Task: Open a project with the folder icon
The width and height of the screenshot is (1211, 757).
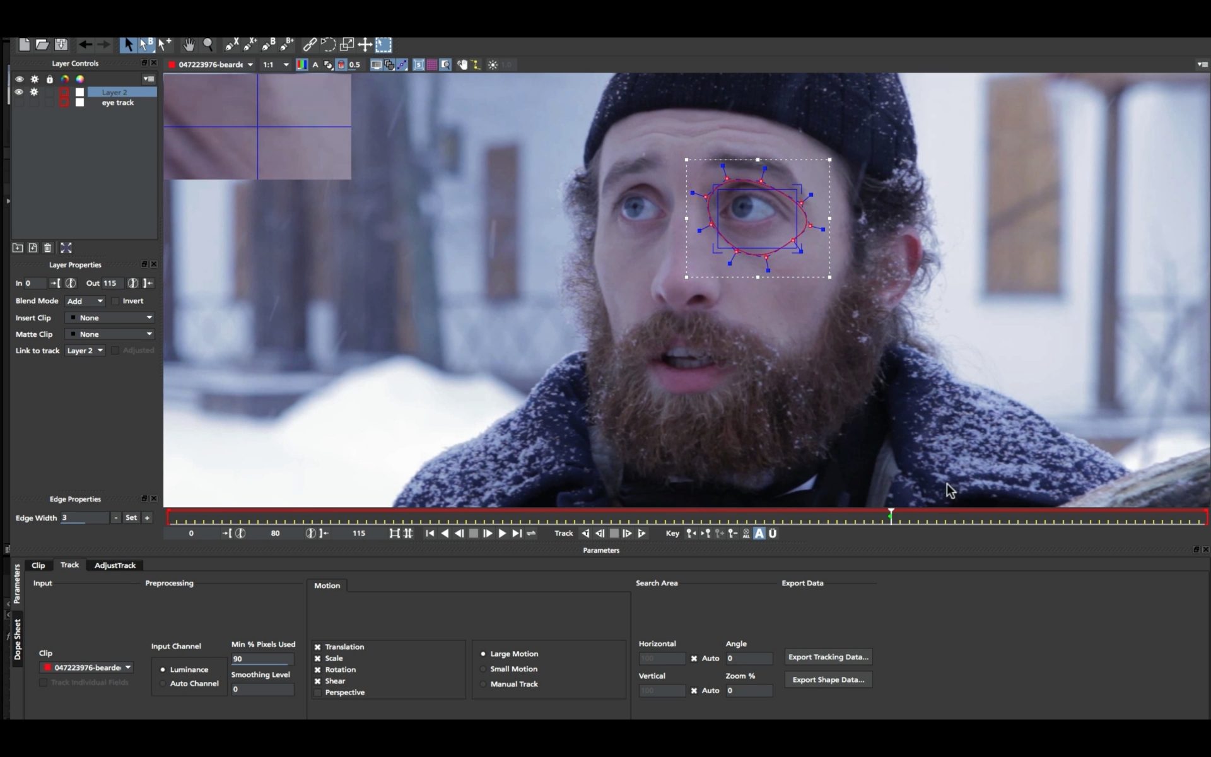Action: coord(42,45)
